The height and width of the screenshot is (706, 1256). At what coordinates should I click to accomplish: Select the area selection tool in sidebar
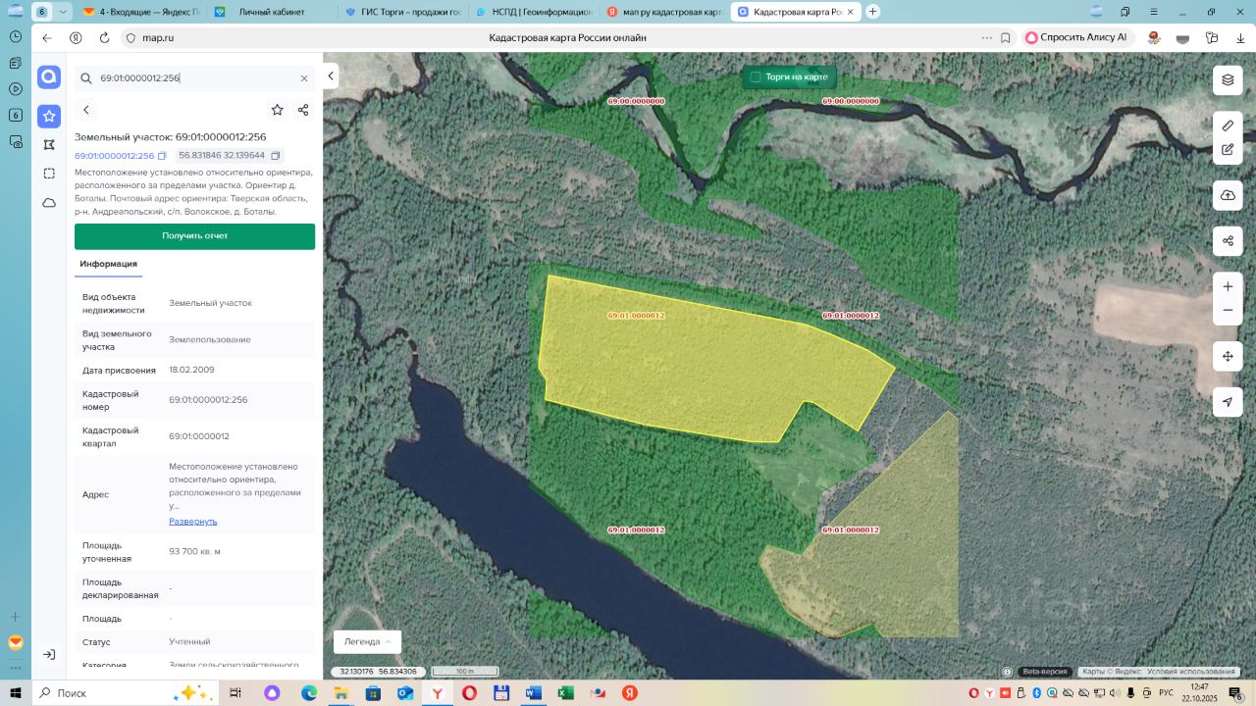[49, 174]
